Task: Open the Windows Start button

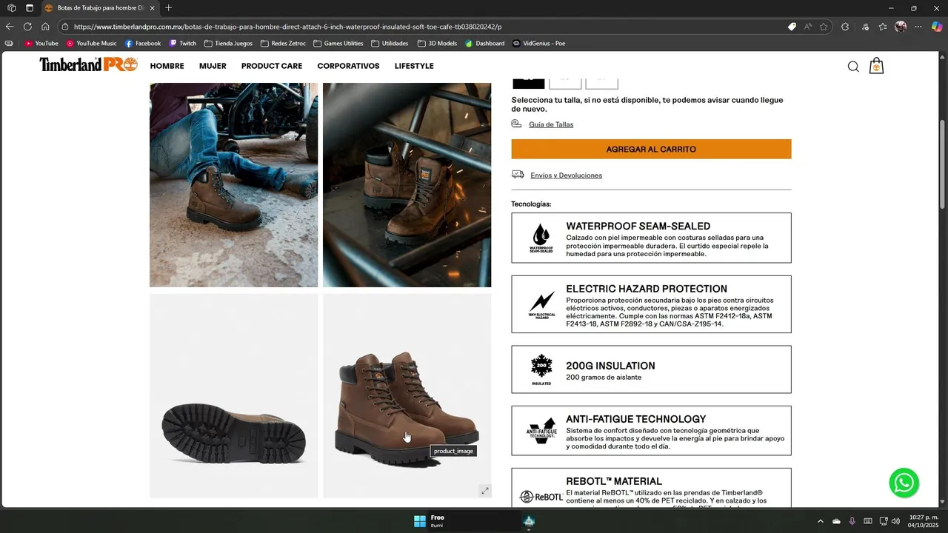Action: tap(420, 521)
